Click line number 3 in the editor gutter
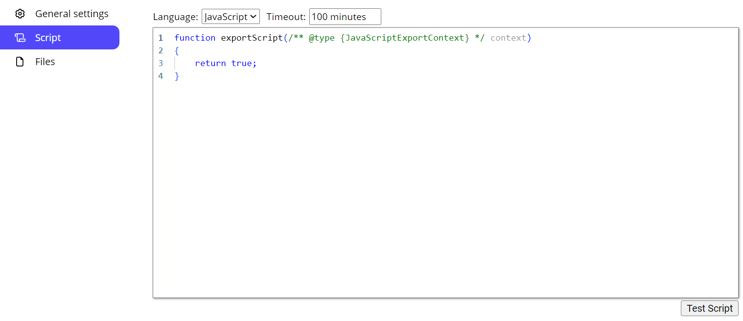 pos(161,63)
